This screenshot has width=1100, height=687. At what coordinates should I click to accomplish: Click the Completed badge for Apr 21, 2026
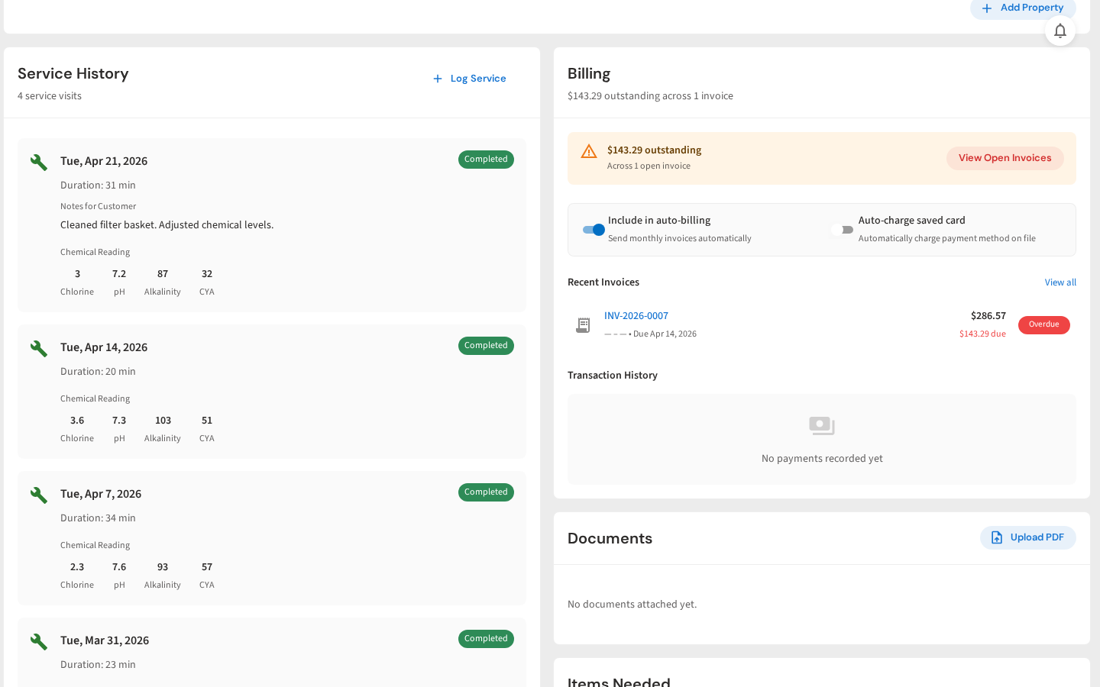coord(486,160)
